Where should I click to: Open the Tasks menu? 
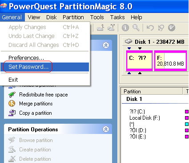pyautogui.click(x=117, y=17)
